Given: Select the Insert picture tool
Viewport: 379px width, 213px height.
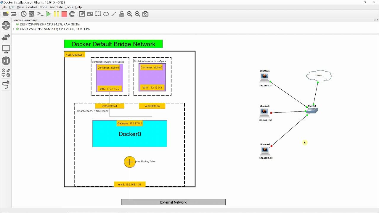Looking at the screenshot, I should point(90,14).
